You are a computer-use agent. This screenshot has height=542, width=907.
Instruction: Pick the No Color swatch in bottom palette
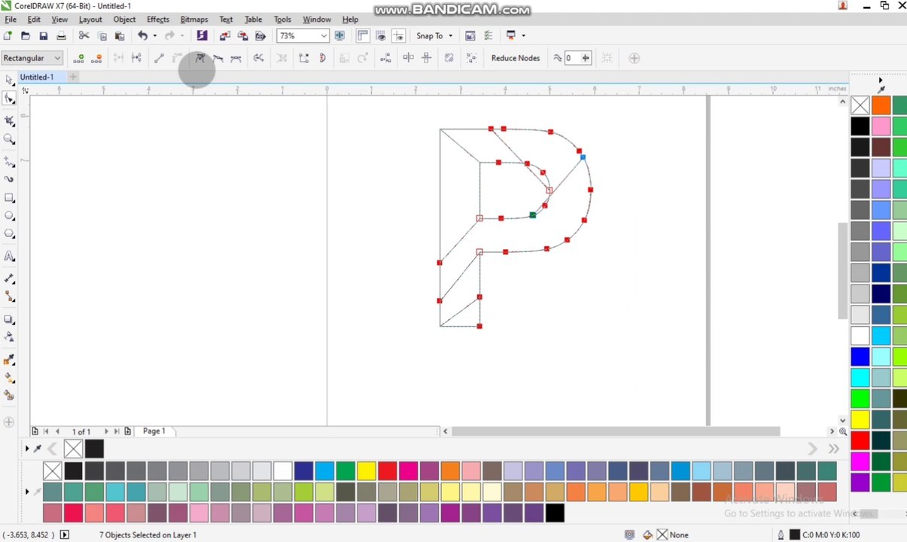[52, 471]
